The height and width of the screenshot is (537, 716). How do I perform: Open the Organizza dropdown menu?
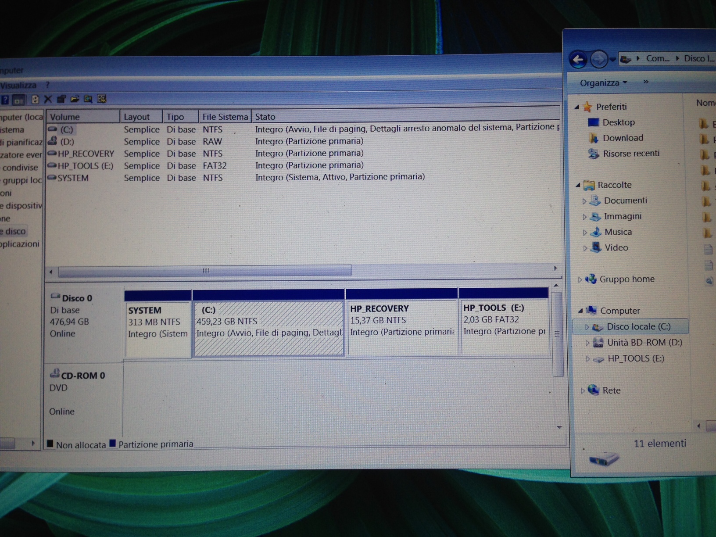603,83
